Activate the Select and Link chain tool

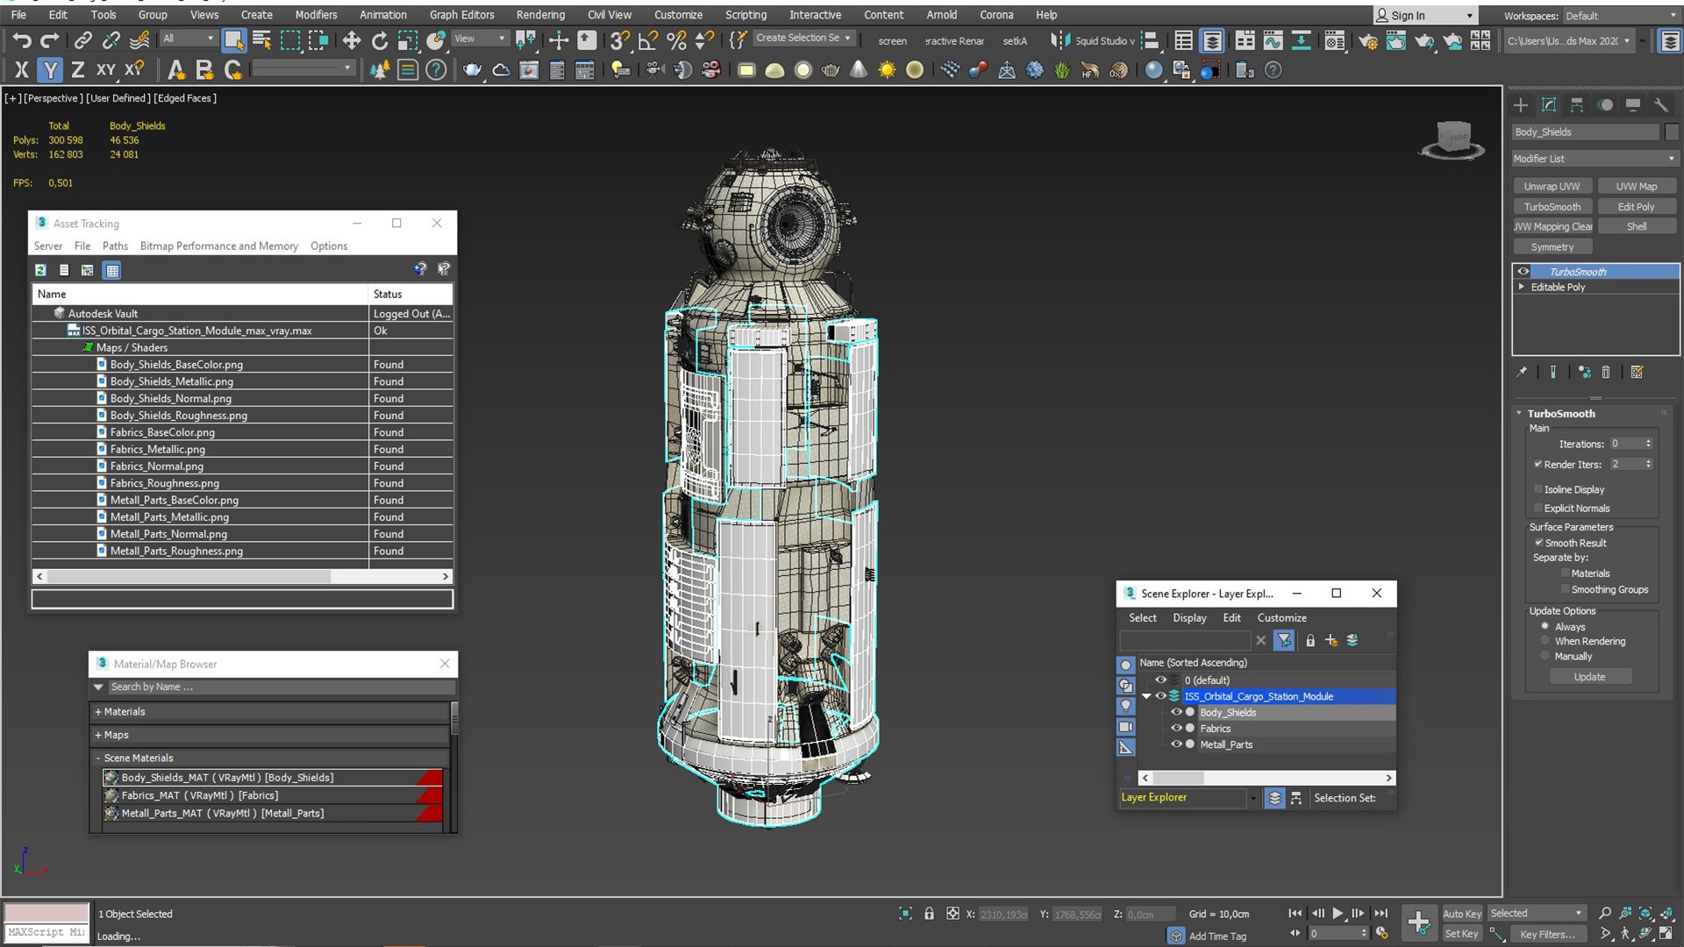pos(82,40)
